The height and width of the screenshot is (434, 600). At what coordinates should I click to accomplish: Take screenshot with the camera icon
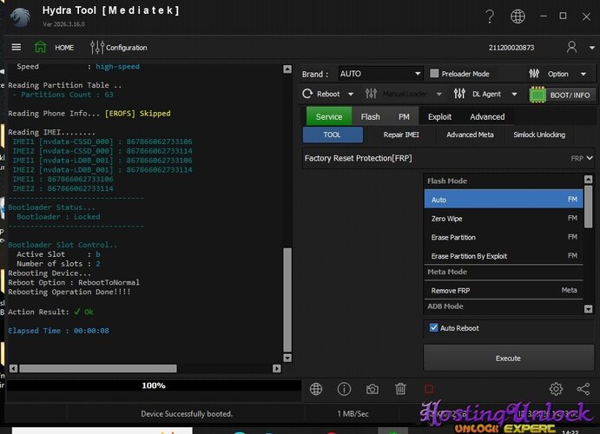tap(372, 390)
